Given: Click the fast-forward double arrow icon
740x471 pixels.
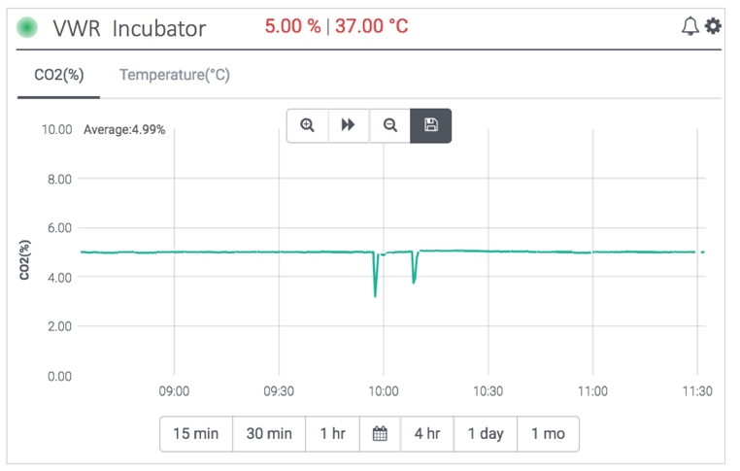Looking at the screenshot, I should click(x=349, y=125).
